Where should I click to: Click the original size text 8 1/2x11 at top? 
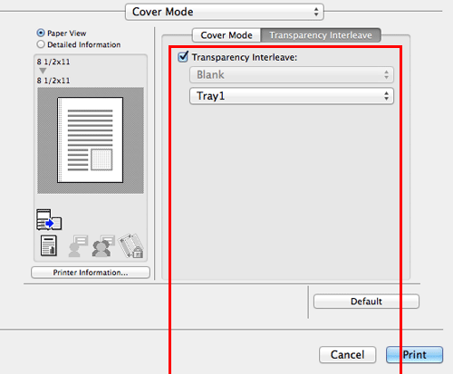tap(53, 62)
